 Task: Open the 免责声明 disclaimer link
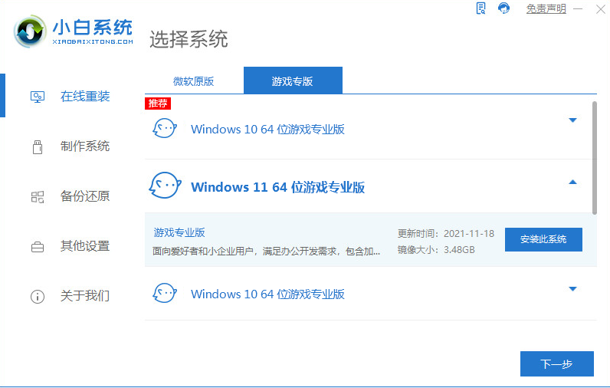(546, 8)
